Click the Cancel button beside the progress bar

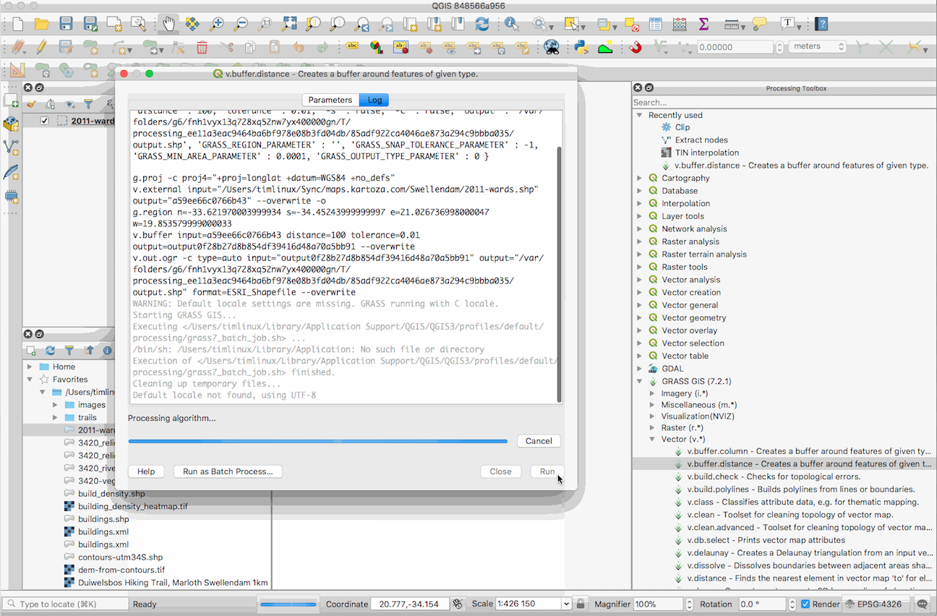[x=539, y=441]
